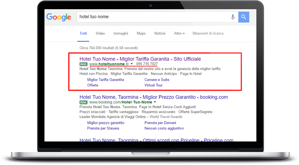Viewport: 299px width, 165px height.
Task: Click the www.booking.com/Hotel-Tuo-Nome URL
Action: pyautogui.click(x=121, y=102)
